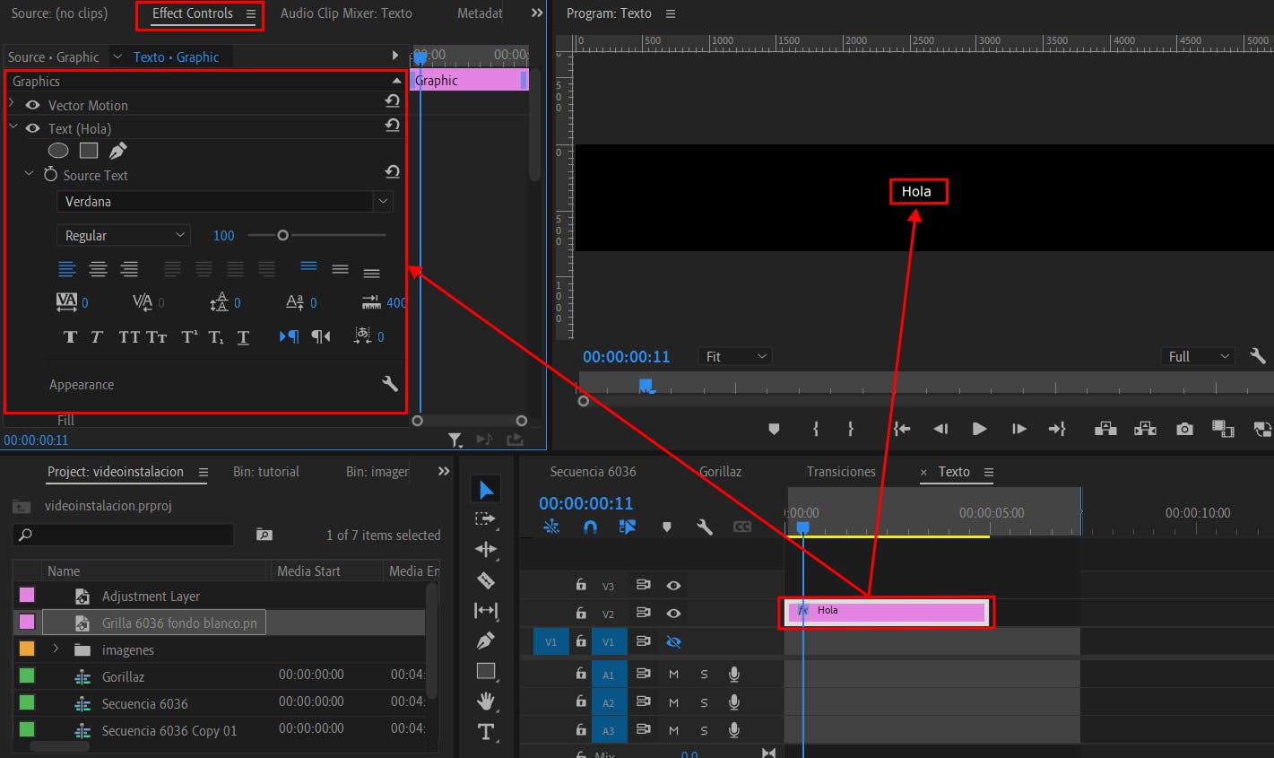Viewport: 1274px width, 758px height.
Task: Step back one frame
Action: pyautogui.click(x=940, y=429)
